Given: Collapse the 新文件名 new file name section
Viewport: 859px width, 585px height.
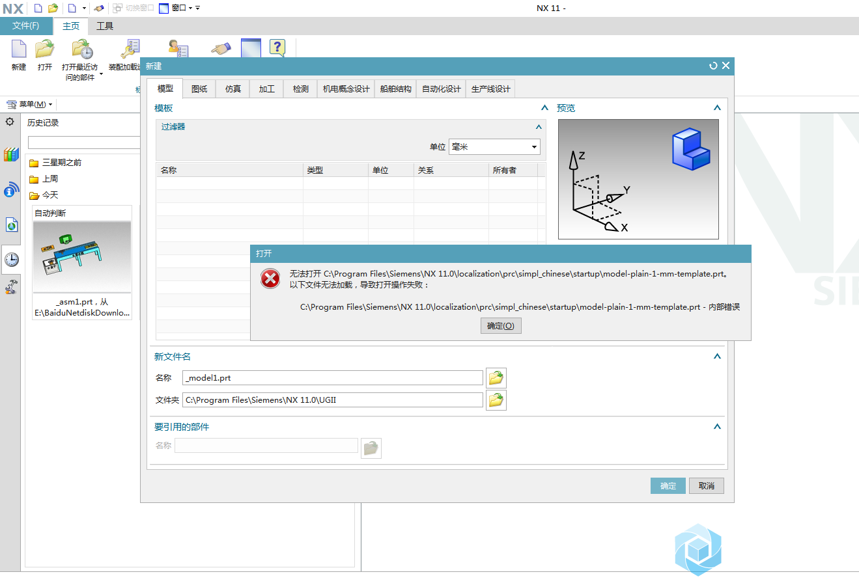Looking at the screenshot, I should 717,357.
